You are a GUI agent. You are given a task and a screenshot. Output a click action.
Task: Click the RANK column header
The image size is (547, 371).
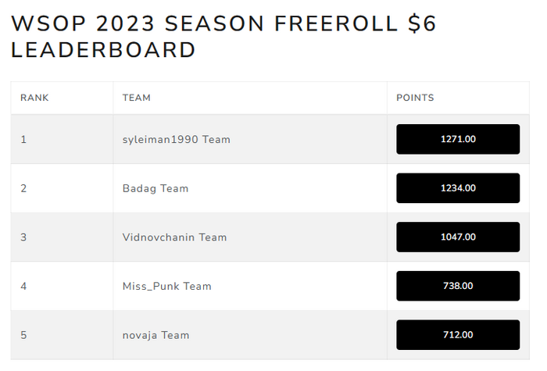tap(34, 98)
